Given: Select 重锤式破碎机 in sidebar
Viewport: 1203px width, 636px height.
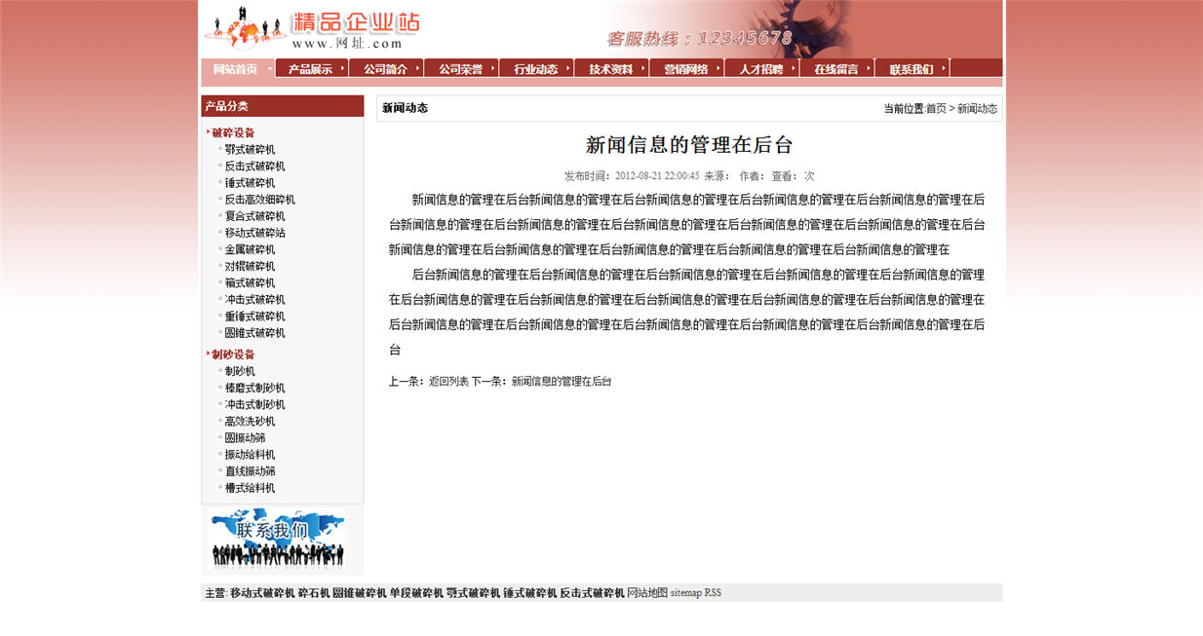Looking at the screenshot, I should [x=254, y=317].
